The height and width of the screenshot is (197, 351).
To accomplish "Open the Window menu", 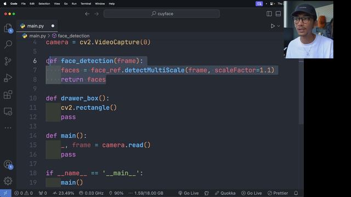I will pos(100,4).
